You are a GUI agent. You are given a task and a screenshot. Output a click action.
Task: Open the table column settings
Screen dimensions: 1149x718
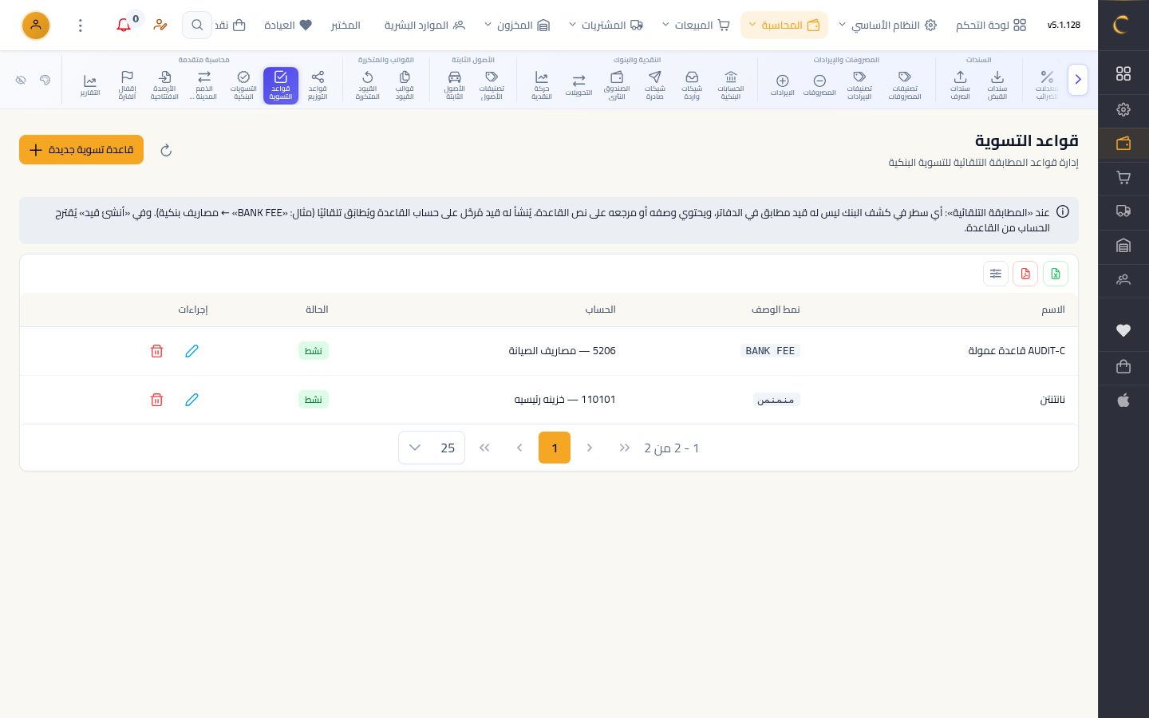point(996,274)
